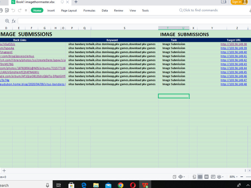Viewport: 251px width, 188px height.
Task: Undo the last action
Action: click(x=13, y=11)
